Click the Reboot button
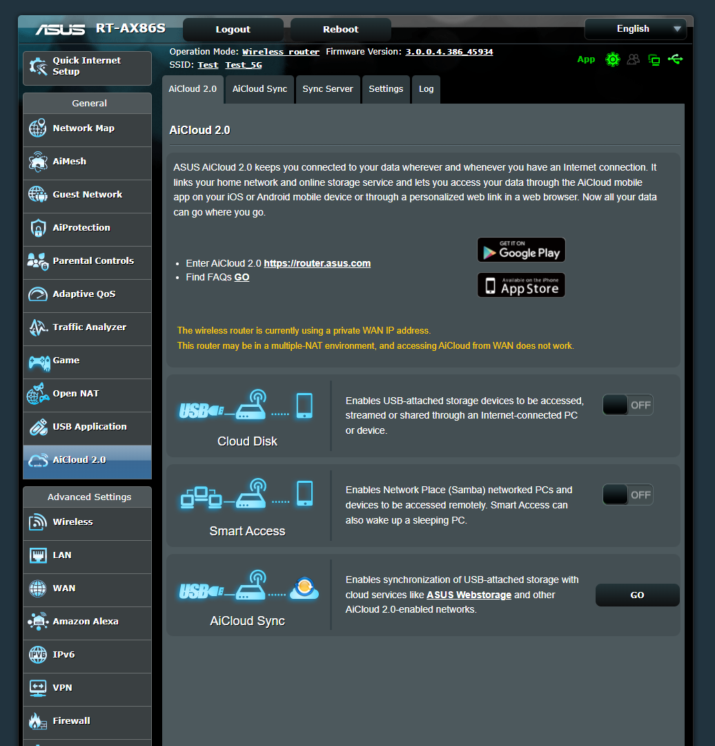715x746 pixels. tap(340, 30)
